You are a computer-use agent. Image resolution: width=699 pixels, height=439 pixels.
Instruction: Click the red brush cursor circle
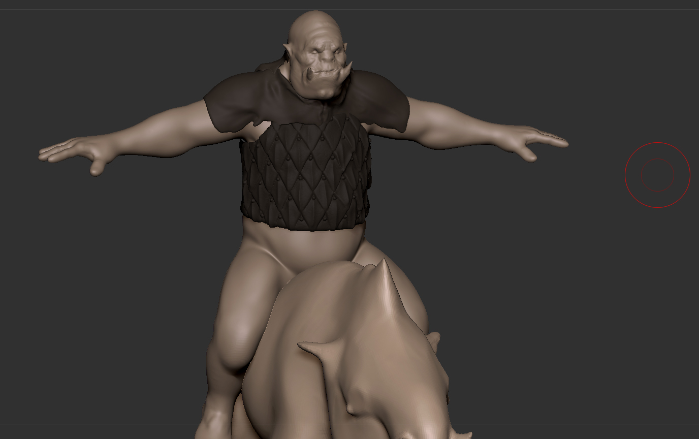657,174
